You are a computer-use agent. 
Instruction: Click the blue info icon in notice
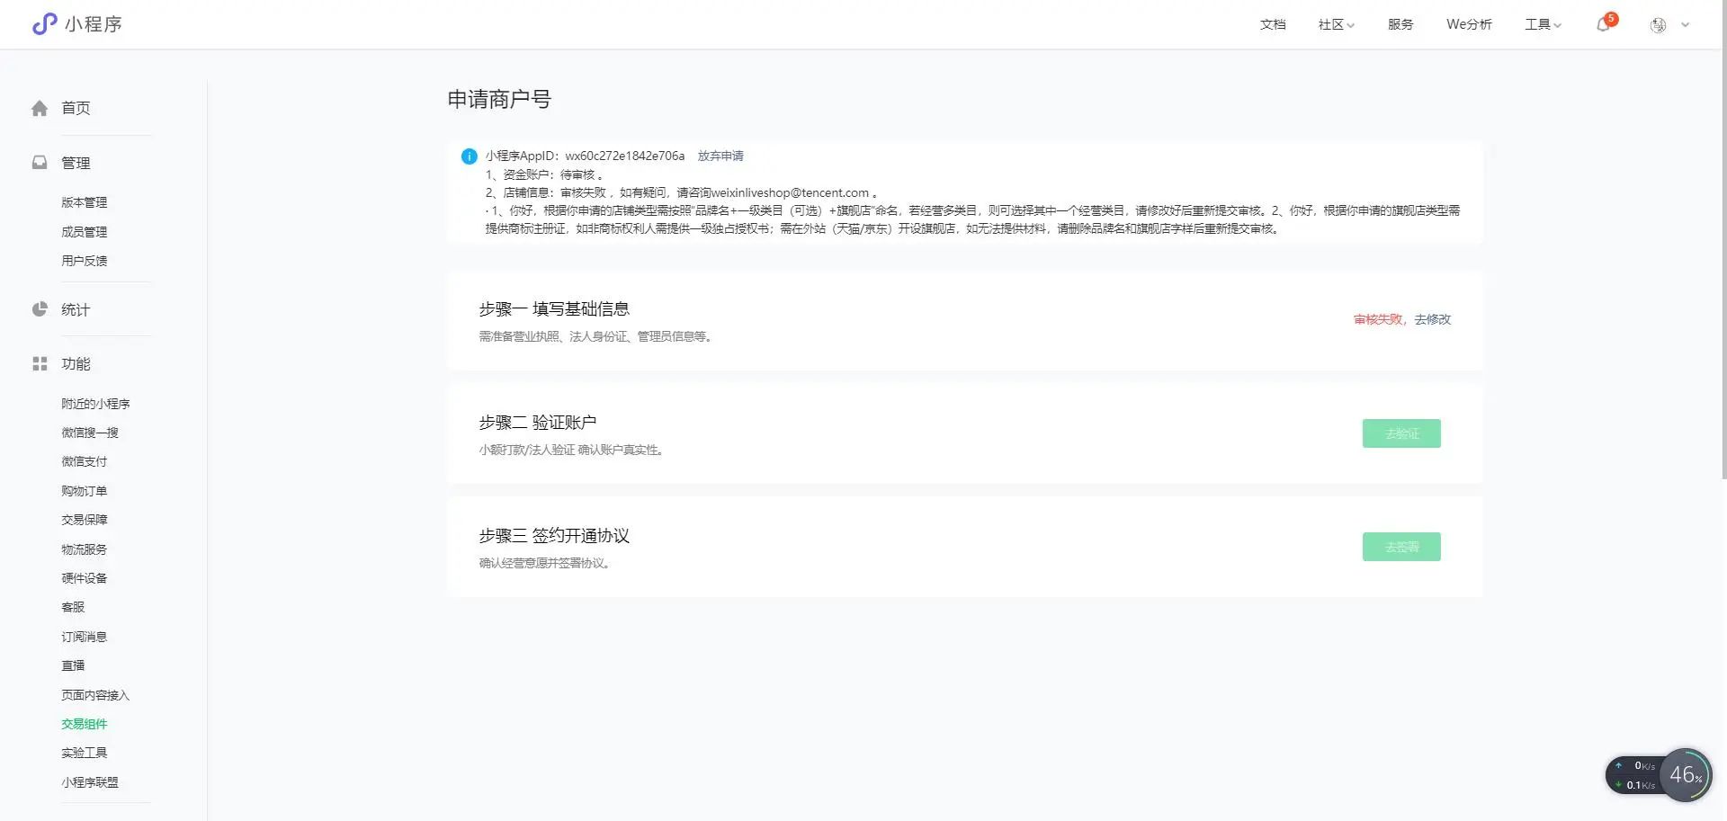pos(469,156)
